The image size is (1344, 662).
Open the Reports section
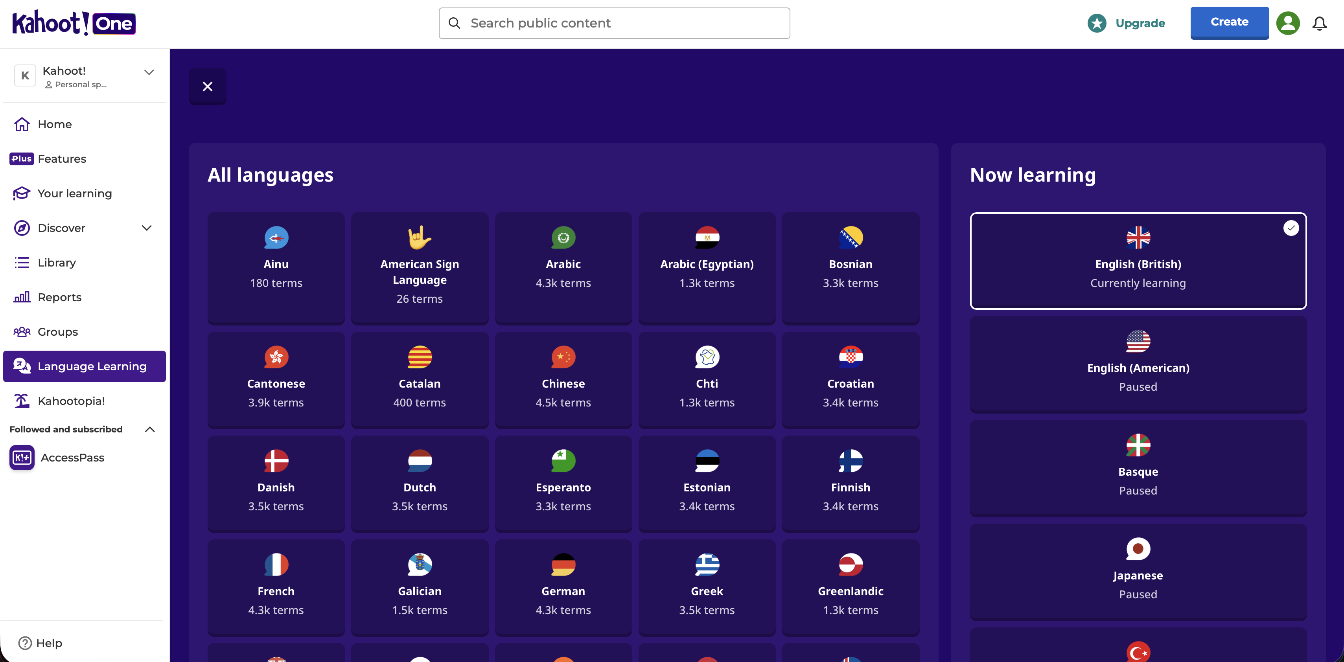coord(85,297)
